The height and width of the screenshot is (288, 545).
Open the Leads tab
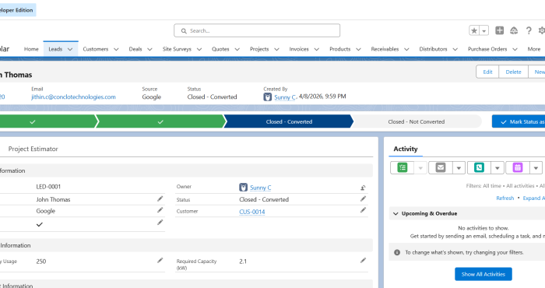pyautogui.click(x=55, y=49)
